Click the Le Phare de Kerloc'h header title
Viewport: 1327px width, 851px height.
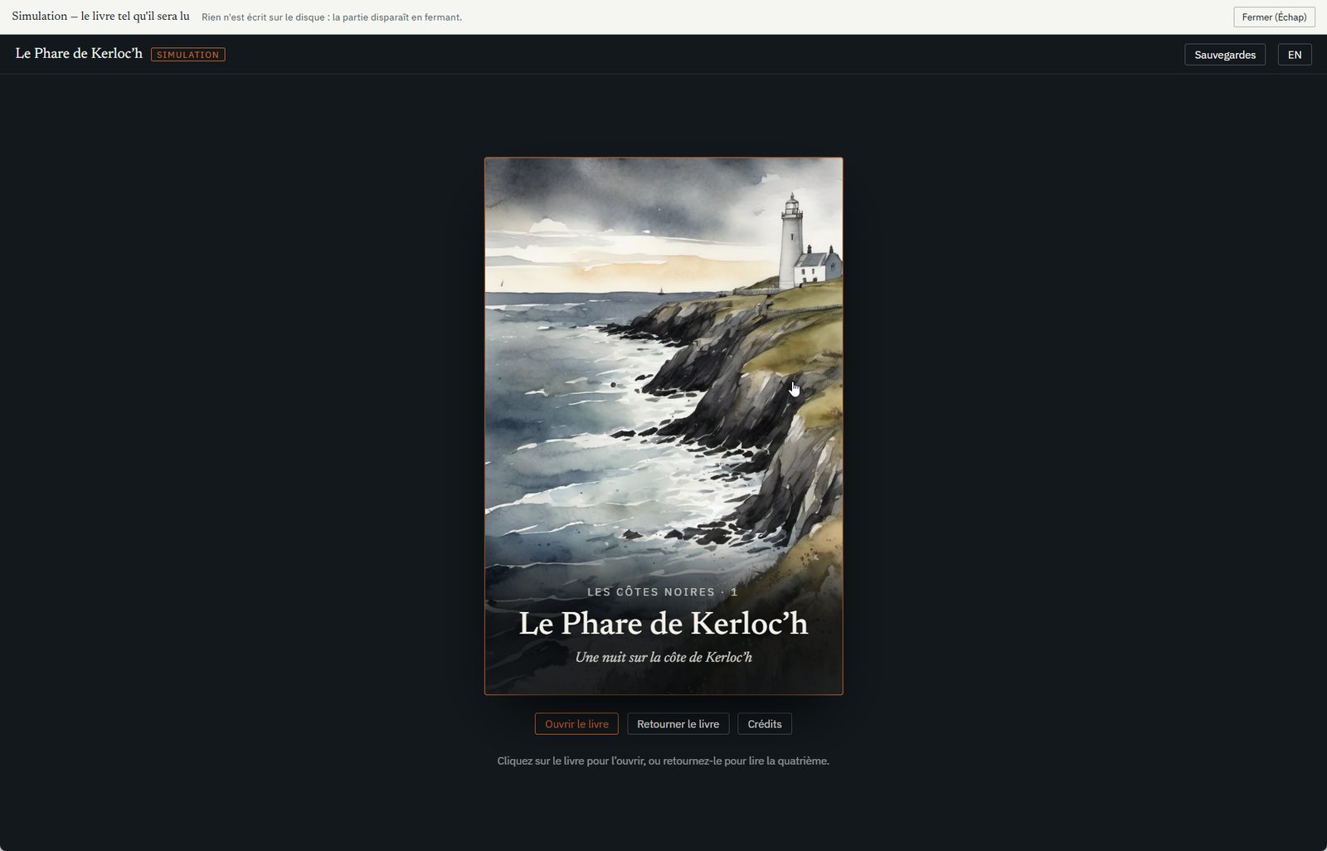pos(79,54)
